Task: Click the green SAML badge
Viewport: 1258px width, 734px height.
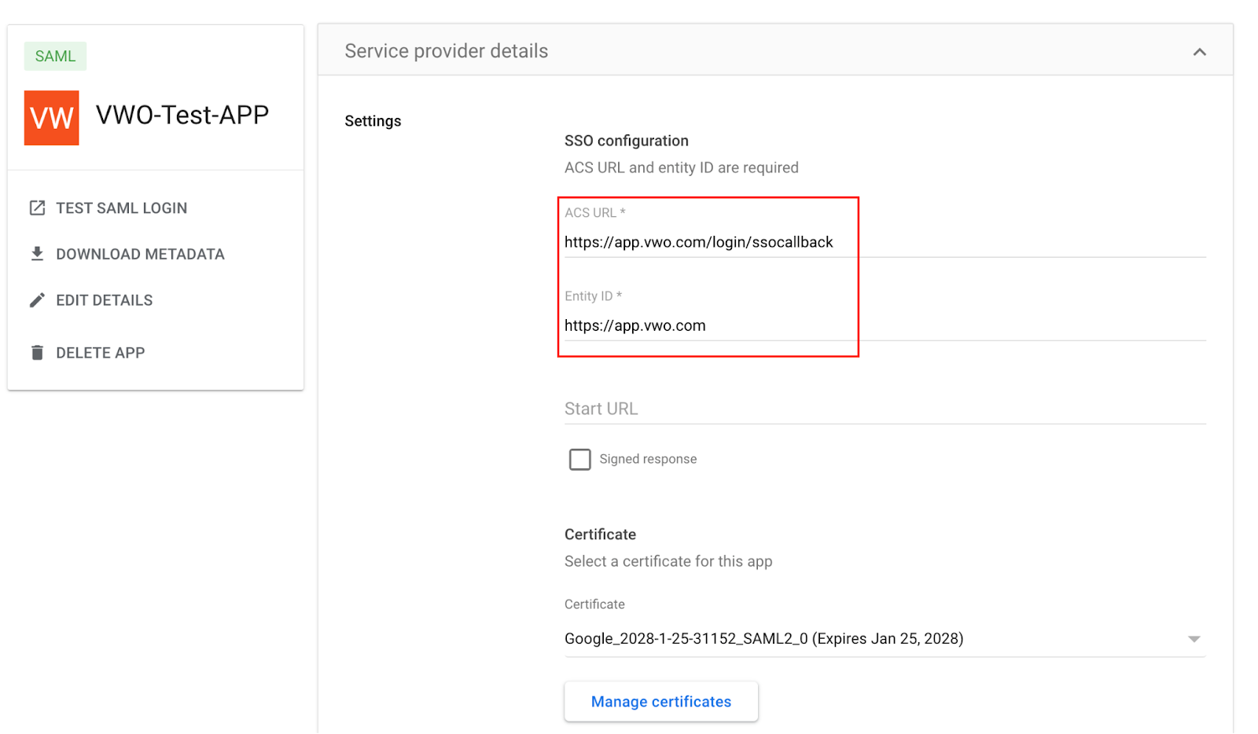Action: (x=55, y=56)
